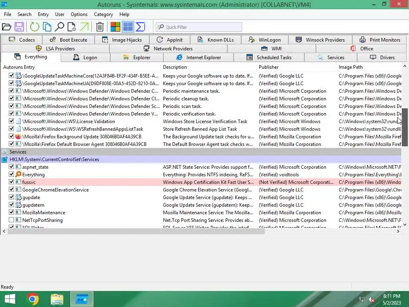Screen dimensions: 409x307
Task: Uncheck the aspnet_state service checkbox
Action: (11, 167)
